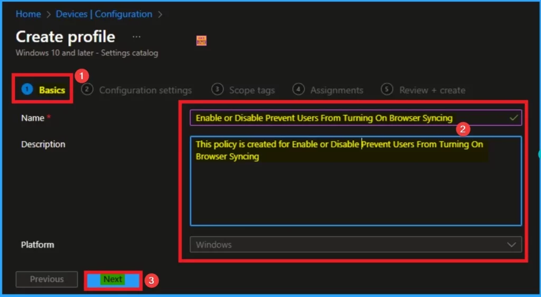The image size is (541, 297).
Task: Click the "Name" field label
Action: (33, 118)
